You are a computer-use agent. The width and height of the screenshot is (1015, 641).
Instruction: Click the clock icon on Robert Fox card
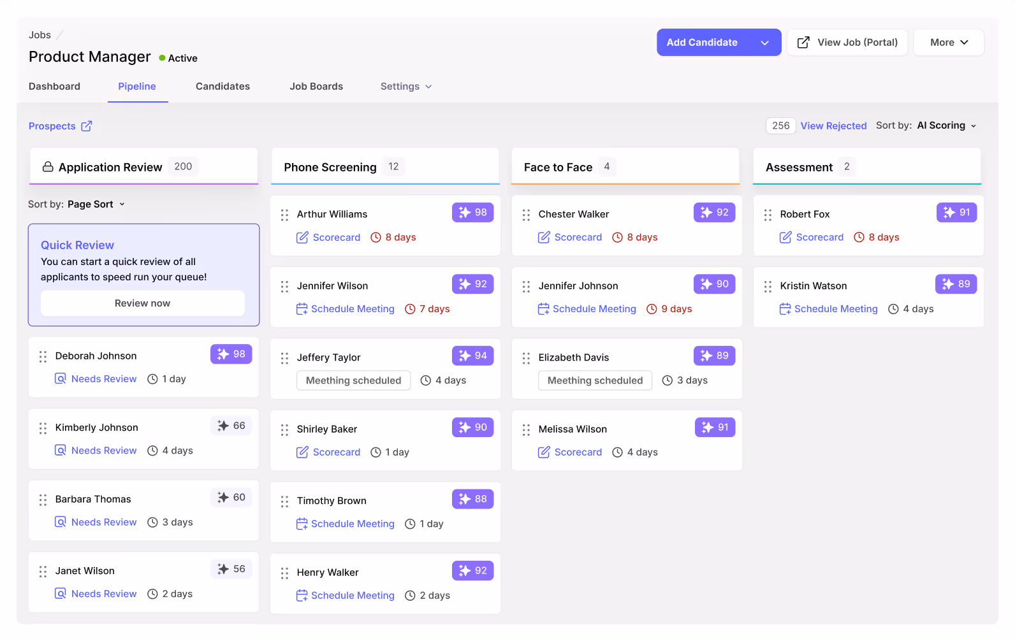(x=859, y=238)
